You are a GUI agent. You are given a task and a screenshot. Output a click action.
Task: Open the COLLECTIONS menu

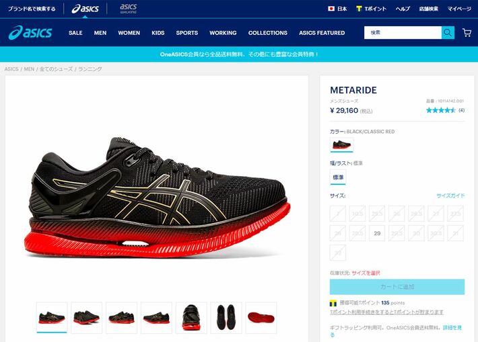click(268, 33)
